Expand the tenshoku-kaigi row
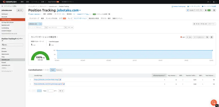The width and height of the screenshot is (219, 107). pyautogui.click(x=30, y=80)
